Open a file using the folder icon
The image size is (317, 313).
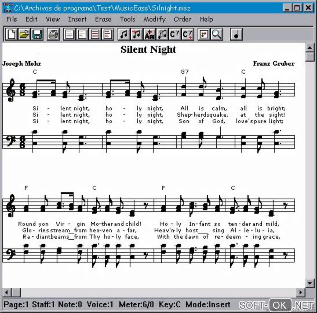tap(24, 34)
